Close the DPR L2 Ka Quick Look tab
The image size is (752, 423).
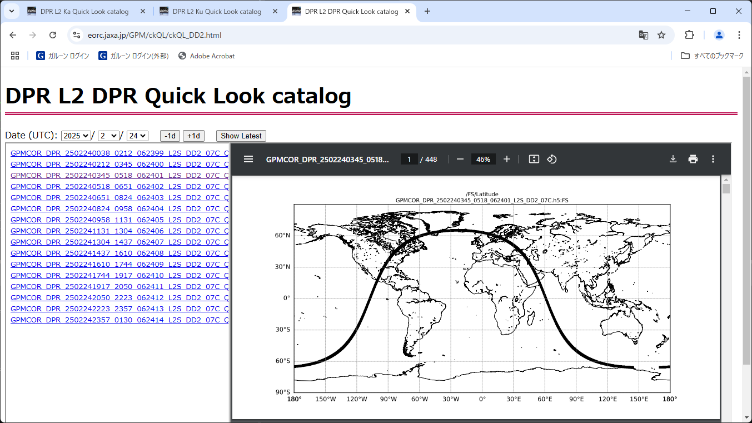click(143, 11)
